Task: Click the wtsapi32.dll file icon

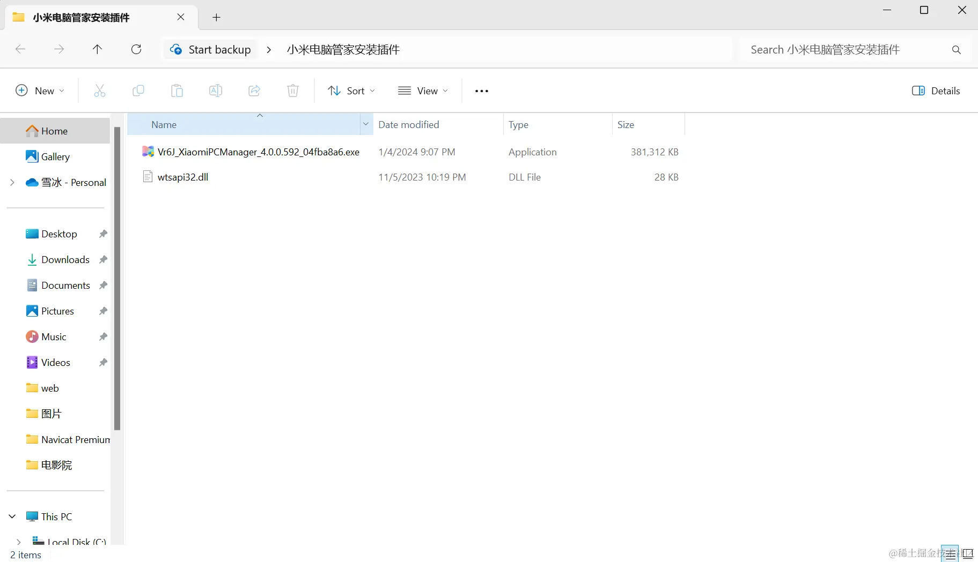Action: [148, 177]
